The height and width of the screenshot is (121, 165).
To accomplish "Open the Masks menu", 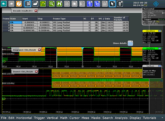I will 96,118.
